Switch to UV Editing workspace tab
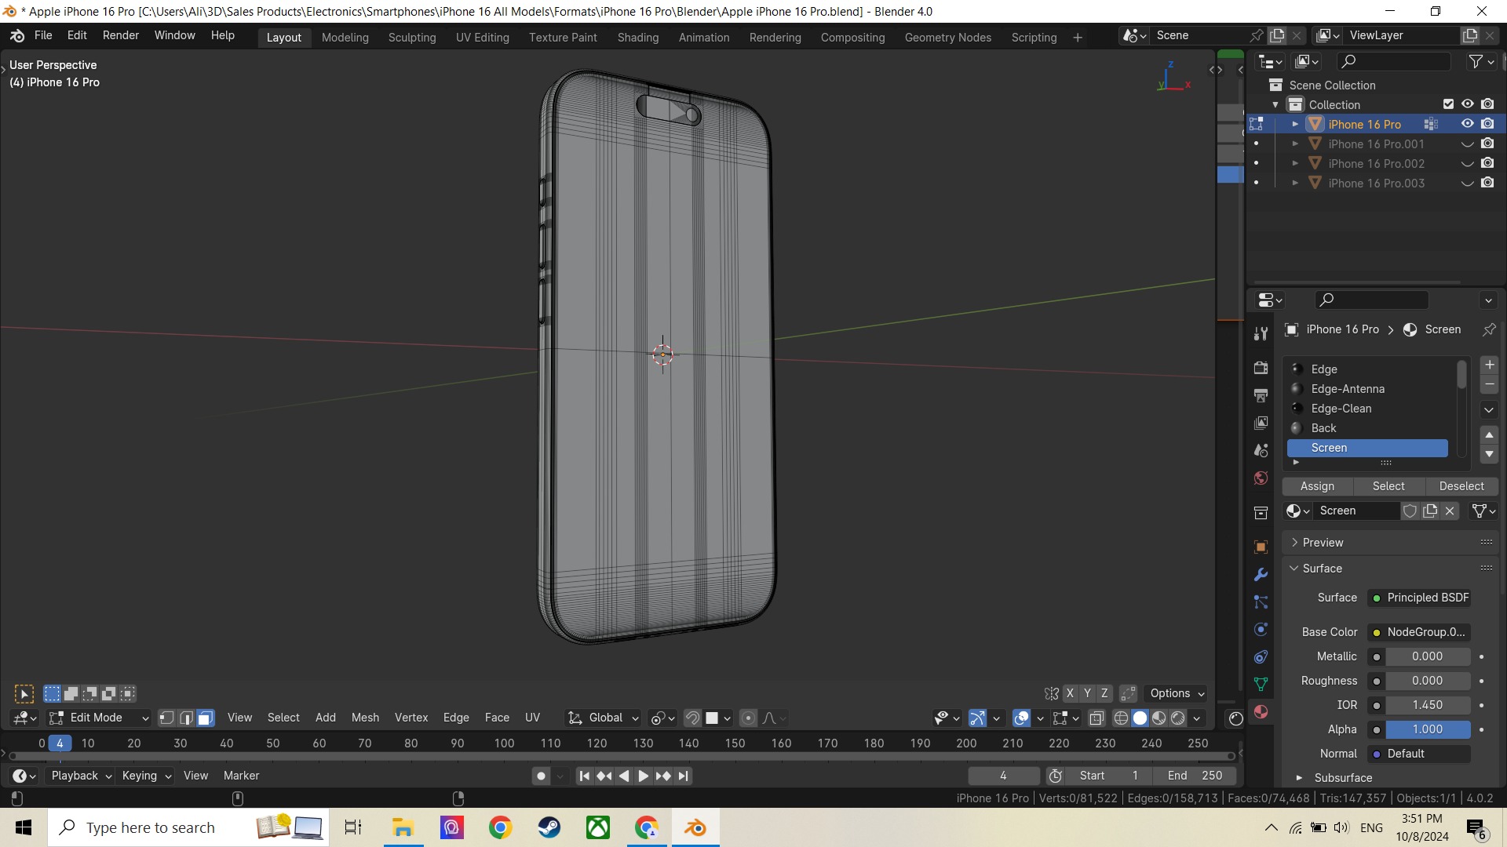Viewport: 1507px width, 847px height. [x=482, y=38]
